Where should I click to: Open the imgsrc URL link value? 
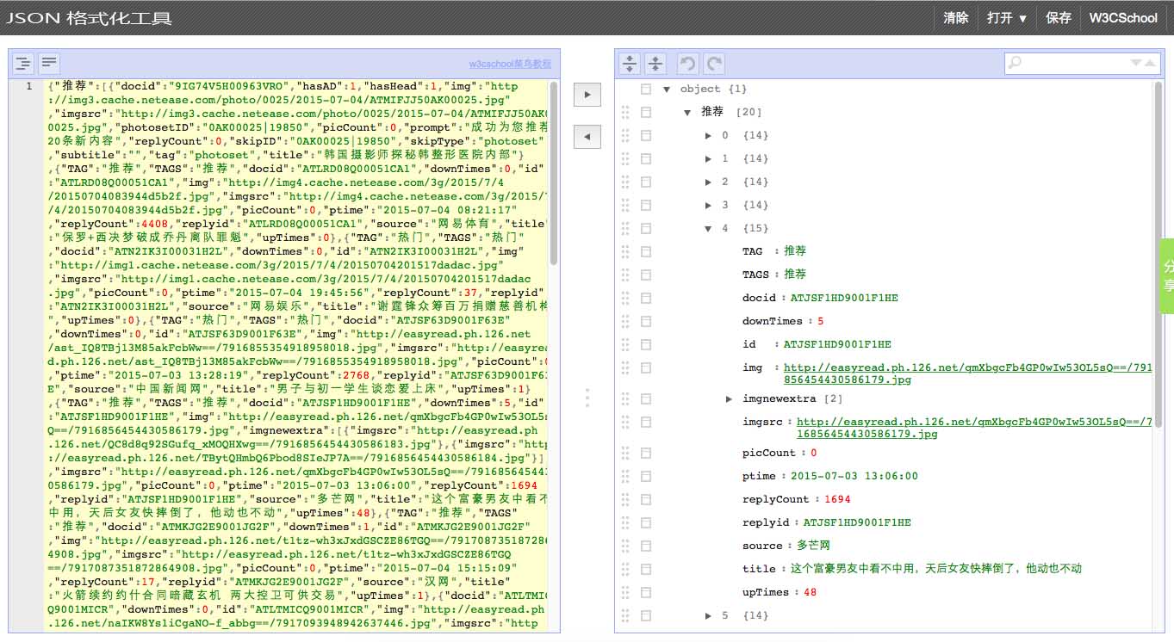point(974,428)
